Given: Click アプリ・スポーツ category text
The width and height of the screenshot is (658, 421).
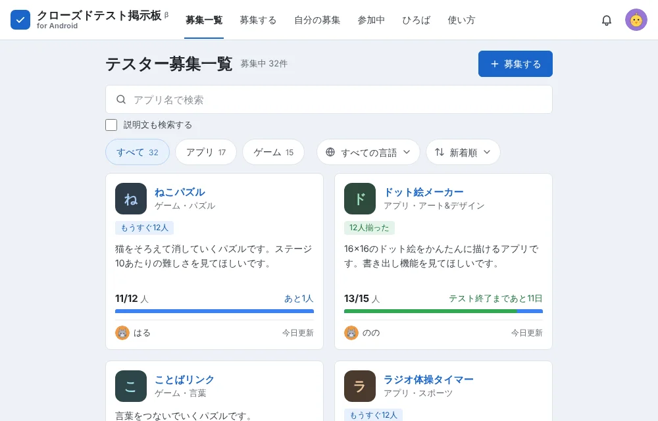Looking at the screenshot, I should tap(418, 393).
